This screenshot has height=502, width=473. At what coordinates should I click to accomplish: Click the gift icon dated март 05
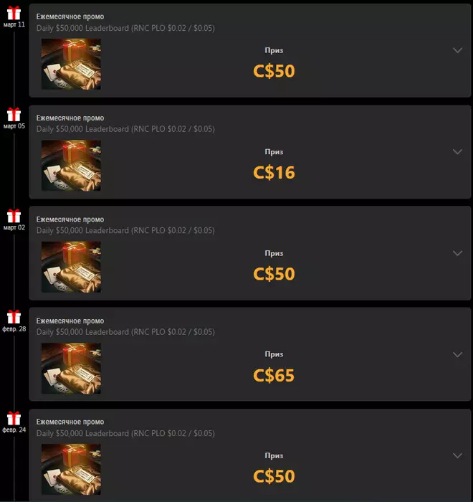tap(14, 114)
